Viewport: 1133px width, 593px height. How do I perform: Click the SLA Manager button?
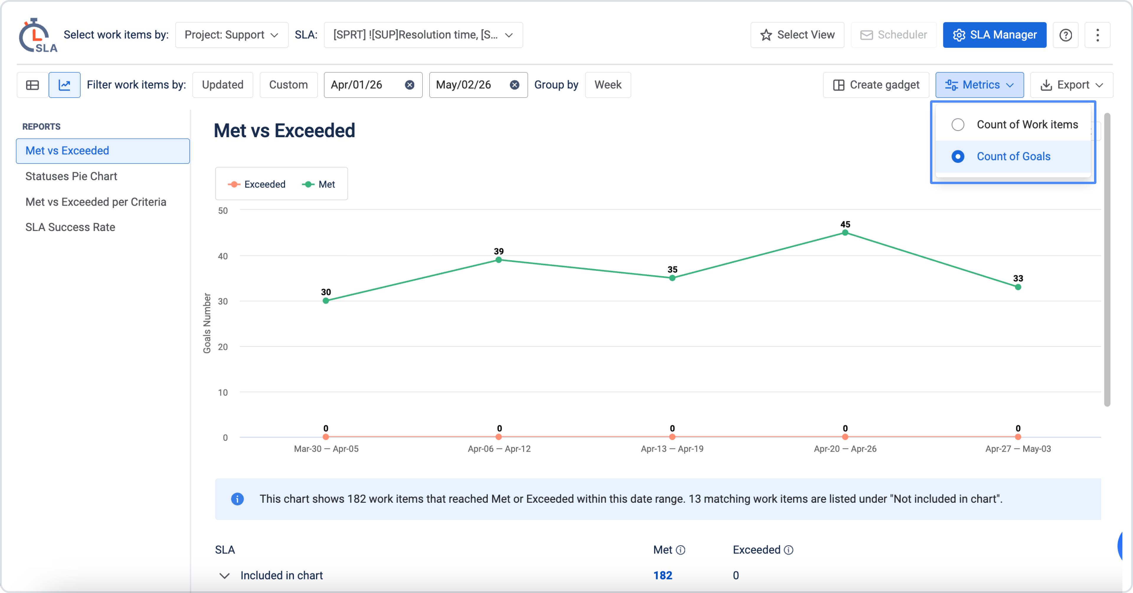coord(994,35)
